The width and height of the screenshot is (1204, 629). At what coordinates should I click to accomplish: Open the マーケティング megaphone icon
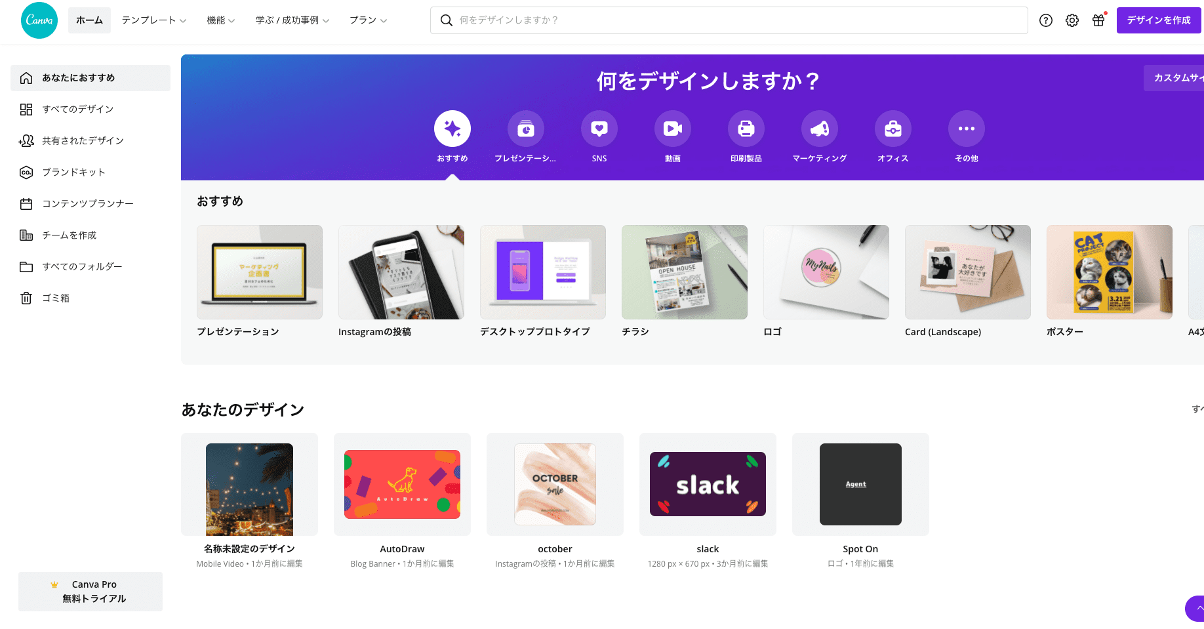click(820, 129)
